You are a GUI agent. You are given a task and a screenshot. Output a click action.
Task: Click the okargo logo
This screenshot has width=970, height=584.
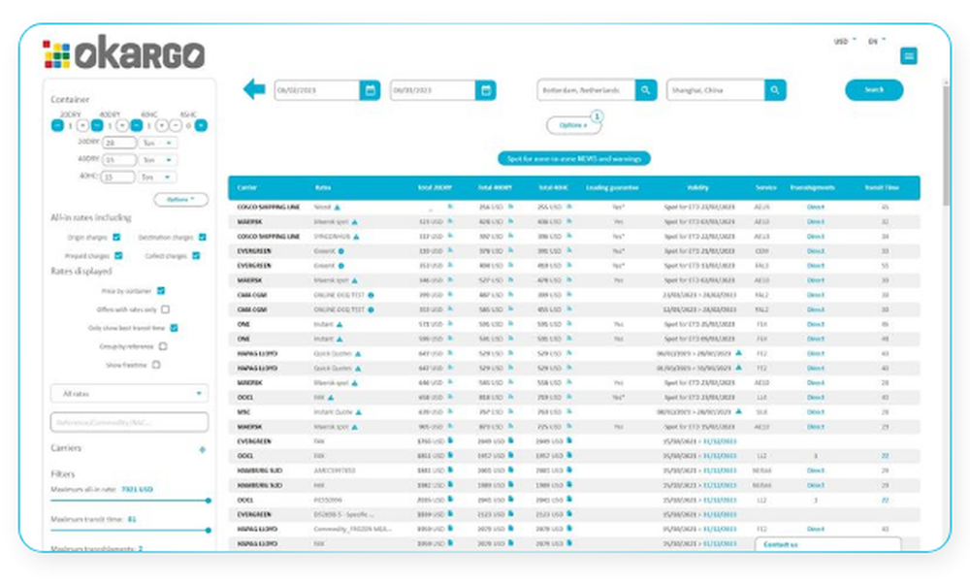124,52
